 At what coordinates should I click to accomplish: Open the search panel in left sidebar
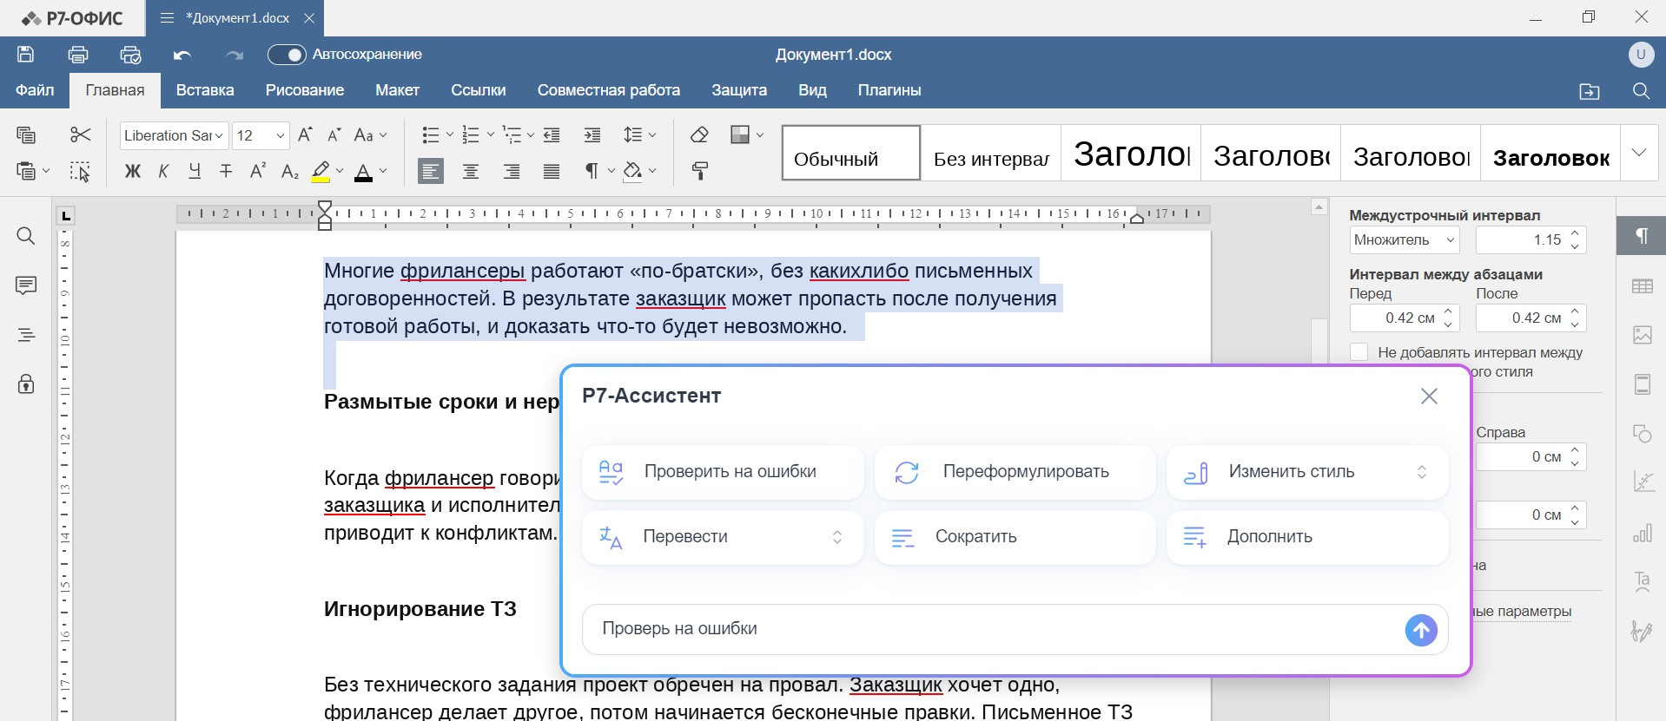coord(26,236)
